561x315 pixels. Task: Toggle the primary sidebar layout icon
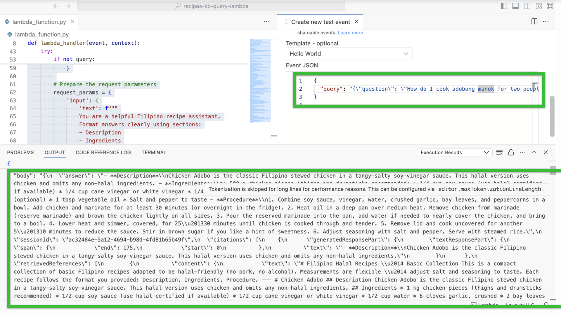tap(504, 6)
